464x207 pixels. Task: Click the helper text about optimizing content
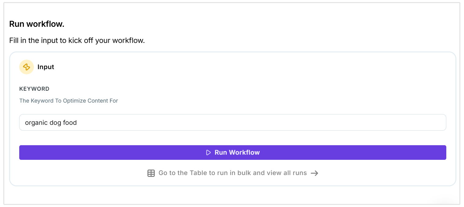pos(69,100)
